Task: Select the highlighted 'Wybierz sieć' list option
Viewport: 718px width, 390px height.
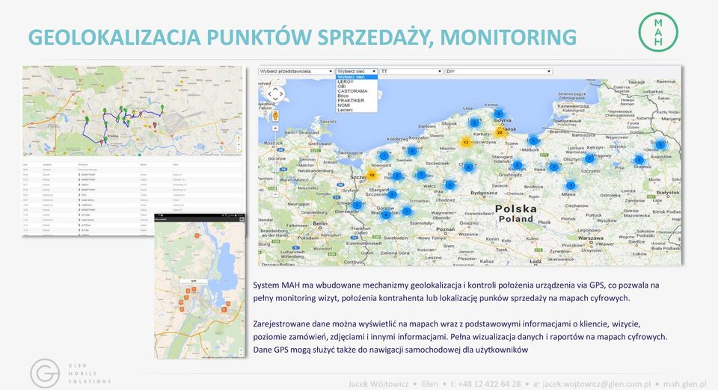Action: click(x=357, y=77)
